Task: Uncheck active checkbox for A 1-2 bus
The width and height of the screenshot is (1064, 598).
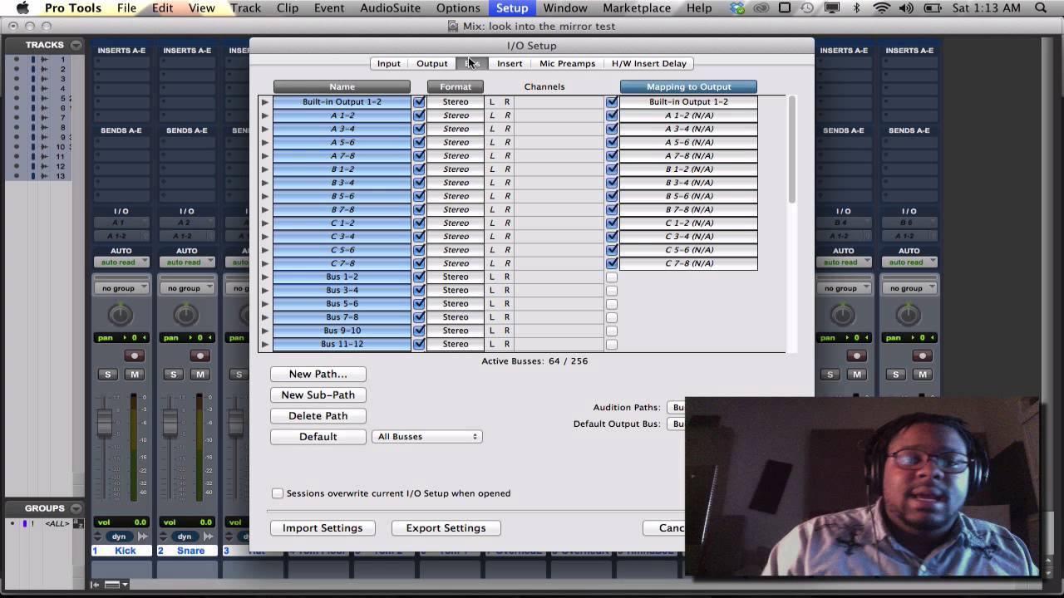Action: click(x=419, y=115)
